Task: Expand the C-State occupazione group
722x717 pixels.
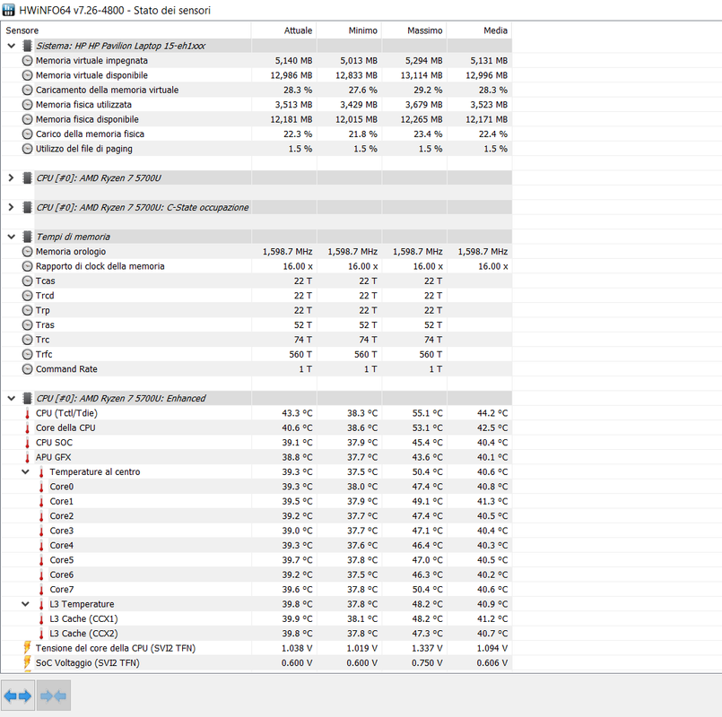Action: 12,207
